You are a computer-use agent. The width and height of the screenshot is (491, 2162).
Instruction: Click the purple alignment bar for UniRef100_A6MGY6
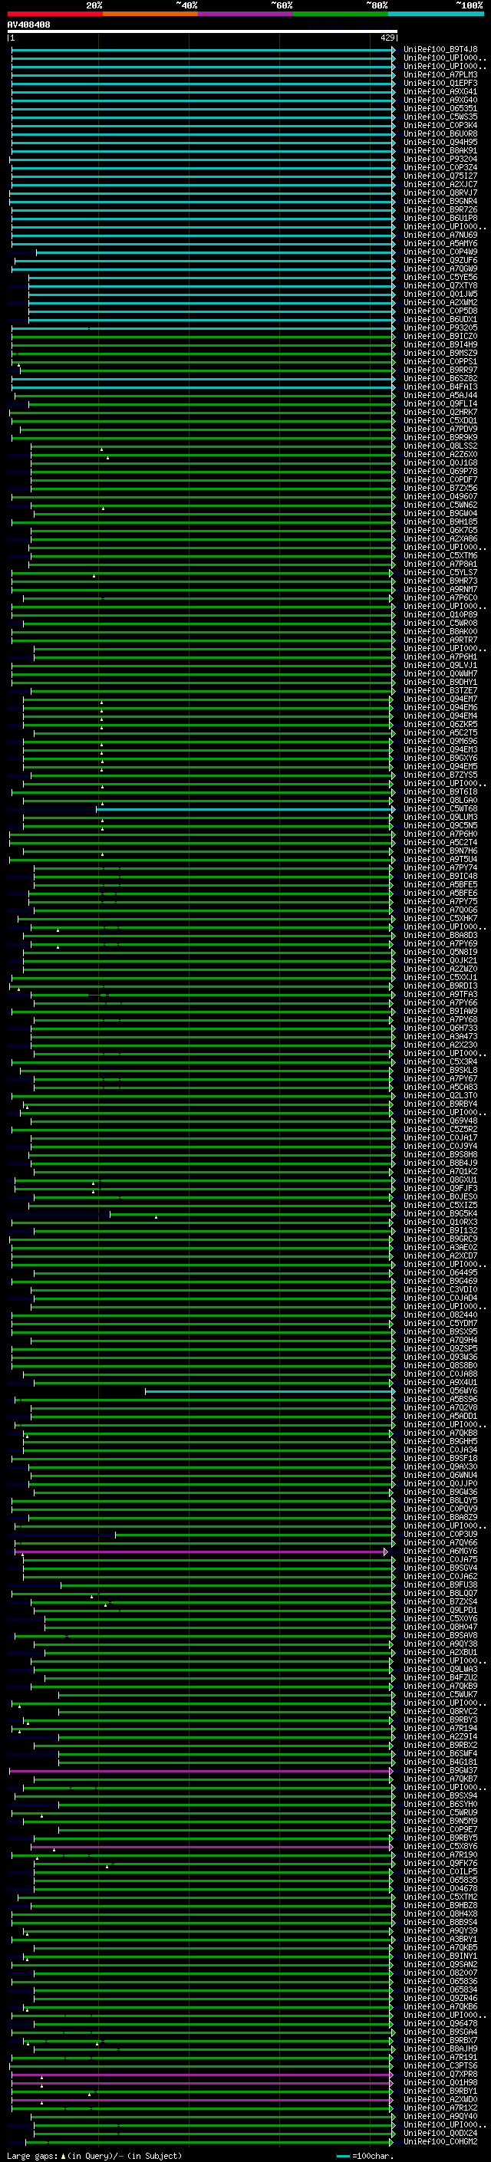pyautogui.click(x=200, y=1552)
